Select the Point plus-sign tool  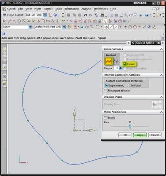pos(58,21)
